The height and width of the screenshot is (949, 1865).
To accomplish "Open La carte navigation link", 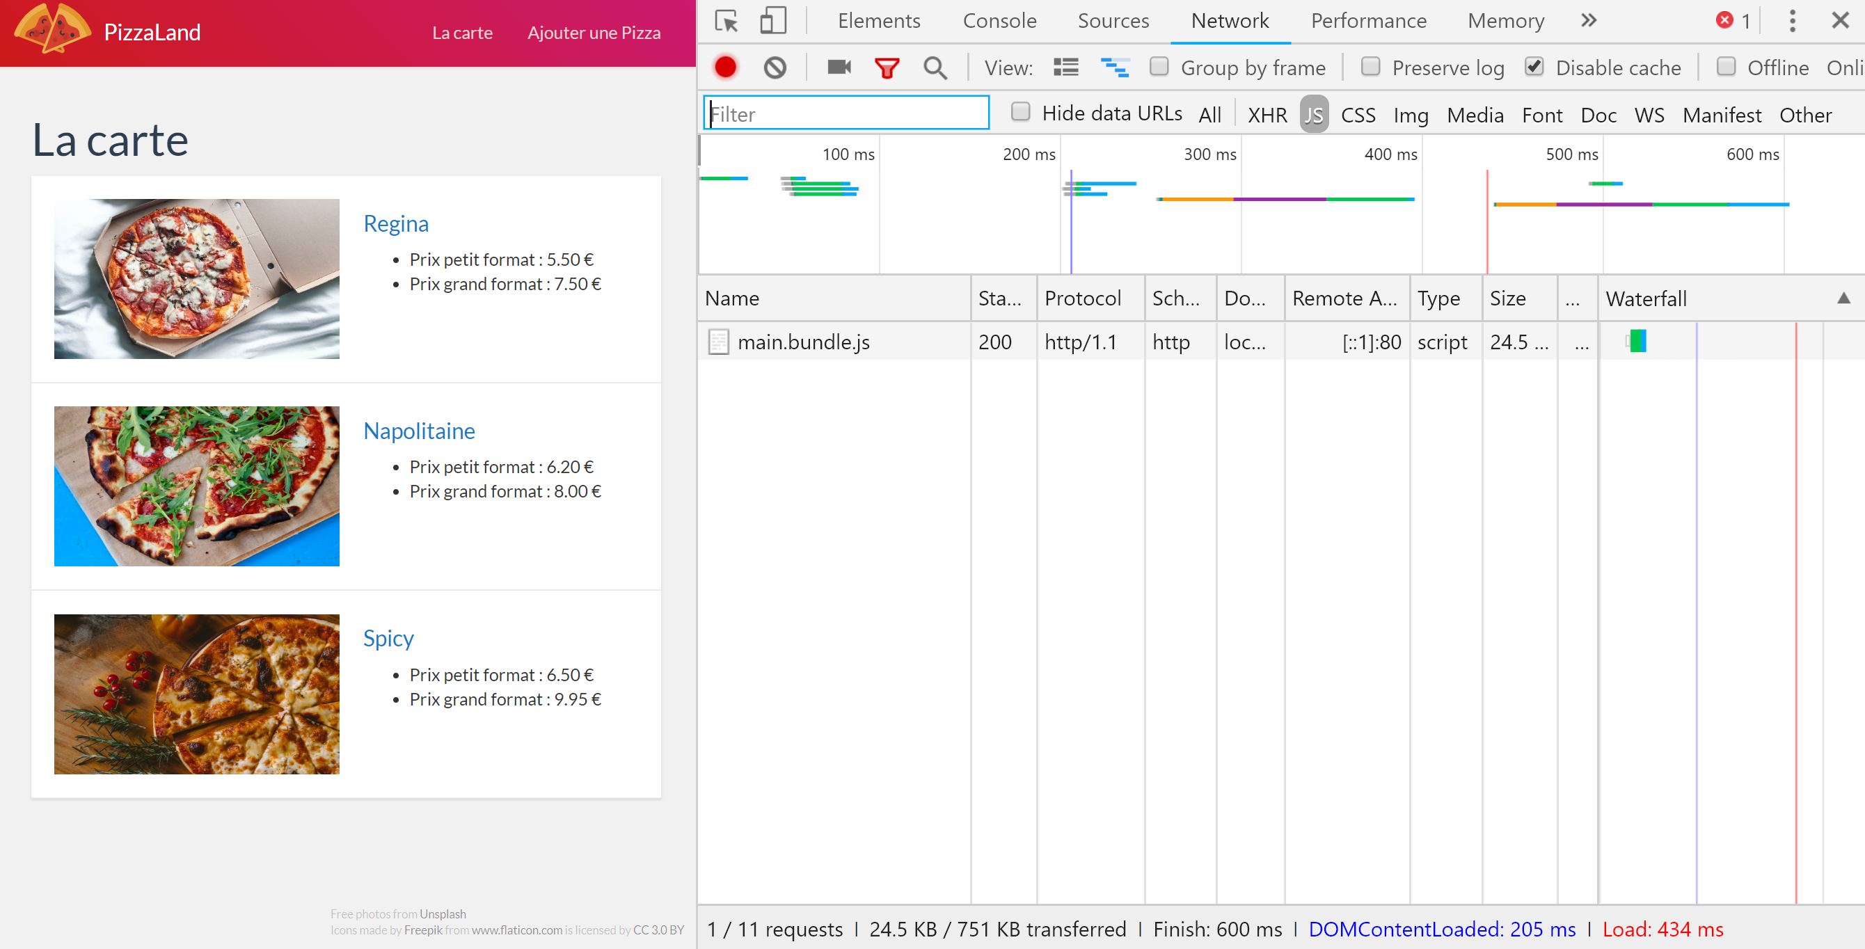I will click(x=462, y=33).
